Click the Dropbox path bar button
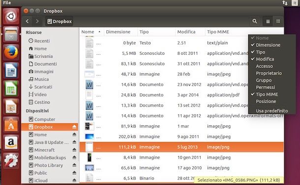 tap(60, 22)
